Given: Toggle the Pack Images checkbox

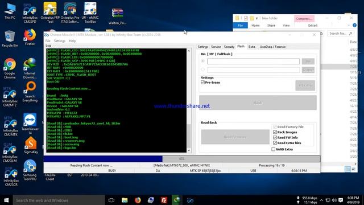Looking at the screenshot, I should 275,132.
